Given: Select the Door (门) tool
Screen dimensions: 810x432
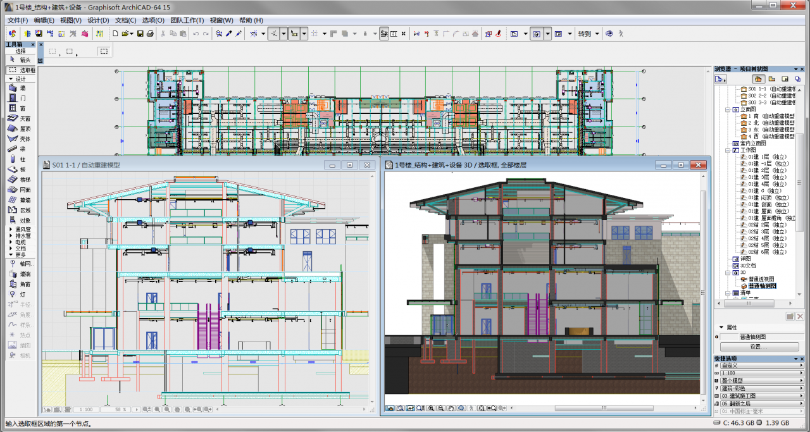Looking at the screenshot, I should [x=18, y=98].
